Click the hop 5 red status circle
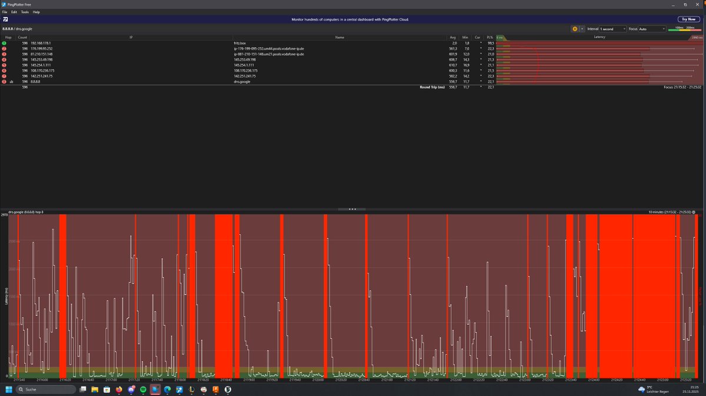The height and width of the screenshot is (396, 706). point(4,65)
